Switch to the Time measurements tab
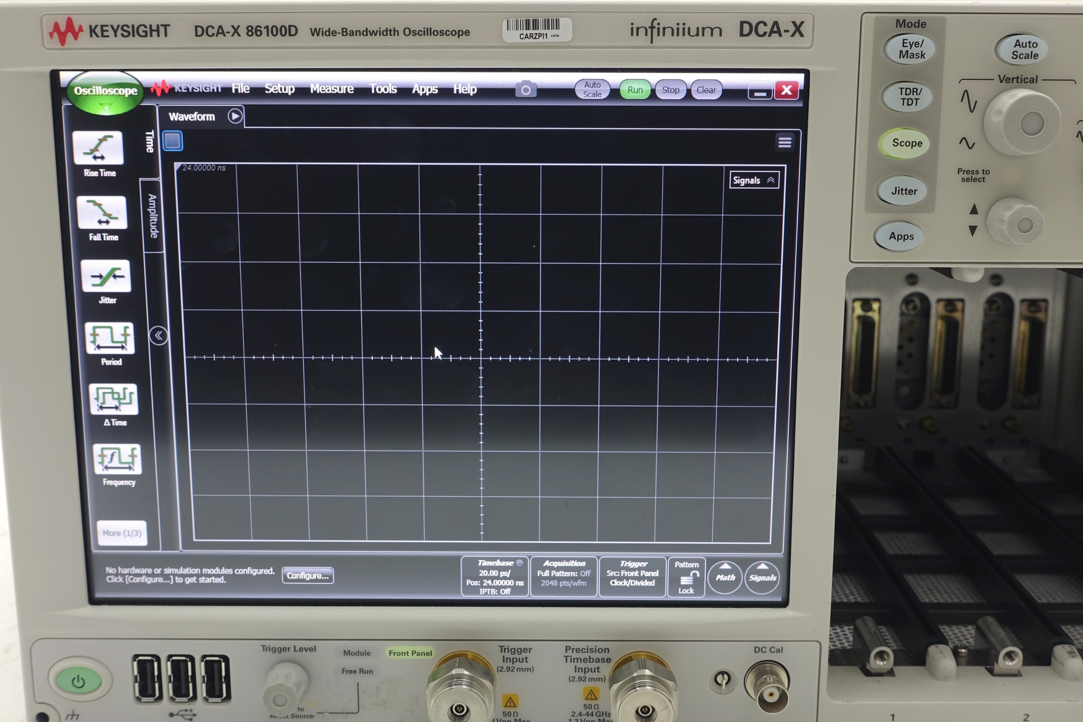The height and width of the screenshot is (722, 1083). pos(150,142)
